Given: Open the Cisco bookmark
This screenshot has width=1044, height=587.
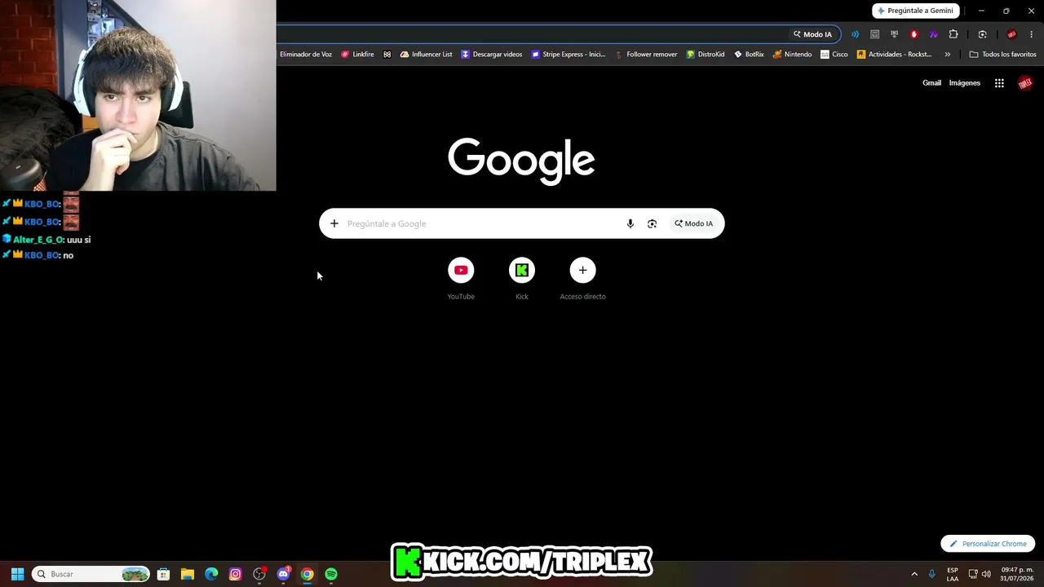Looking at the screenshot, I should point(834,55).
